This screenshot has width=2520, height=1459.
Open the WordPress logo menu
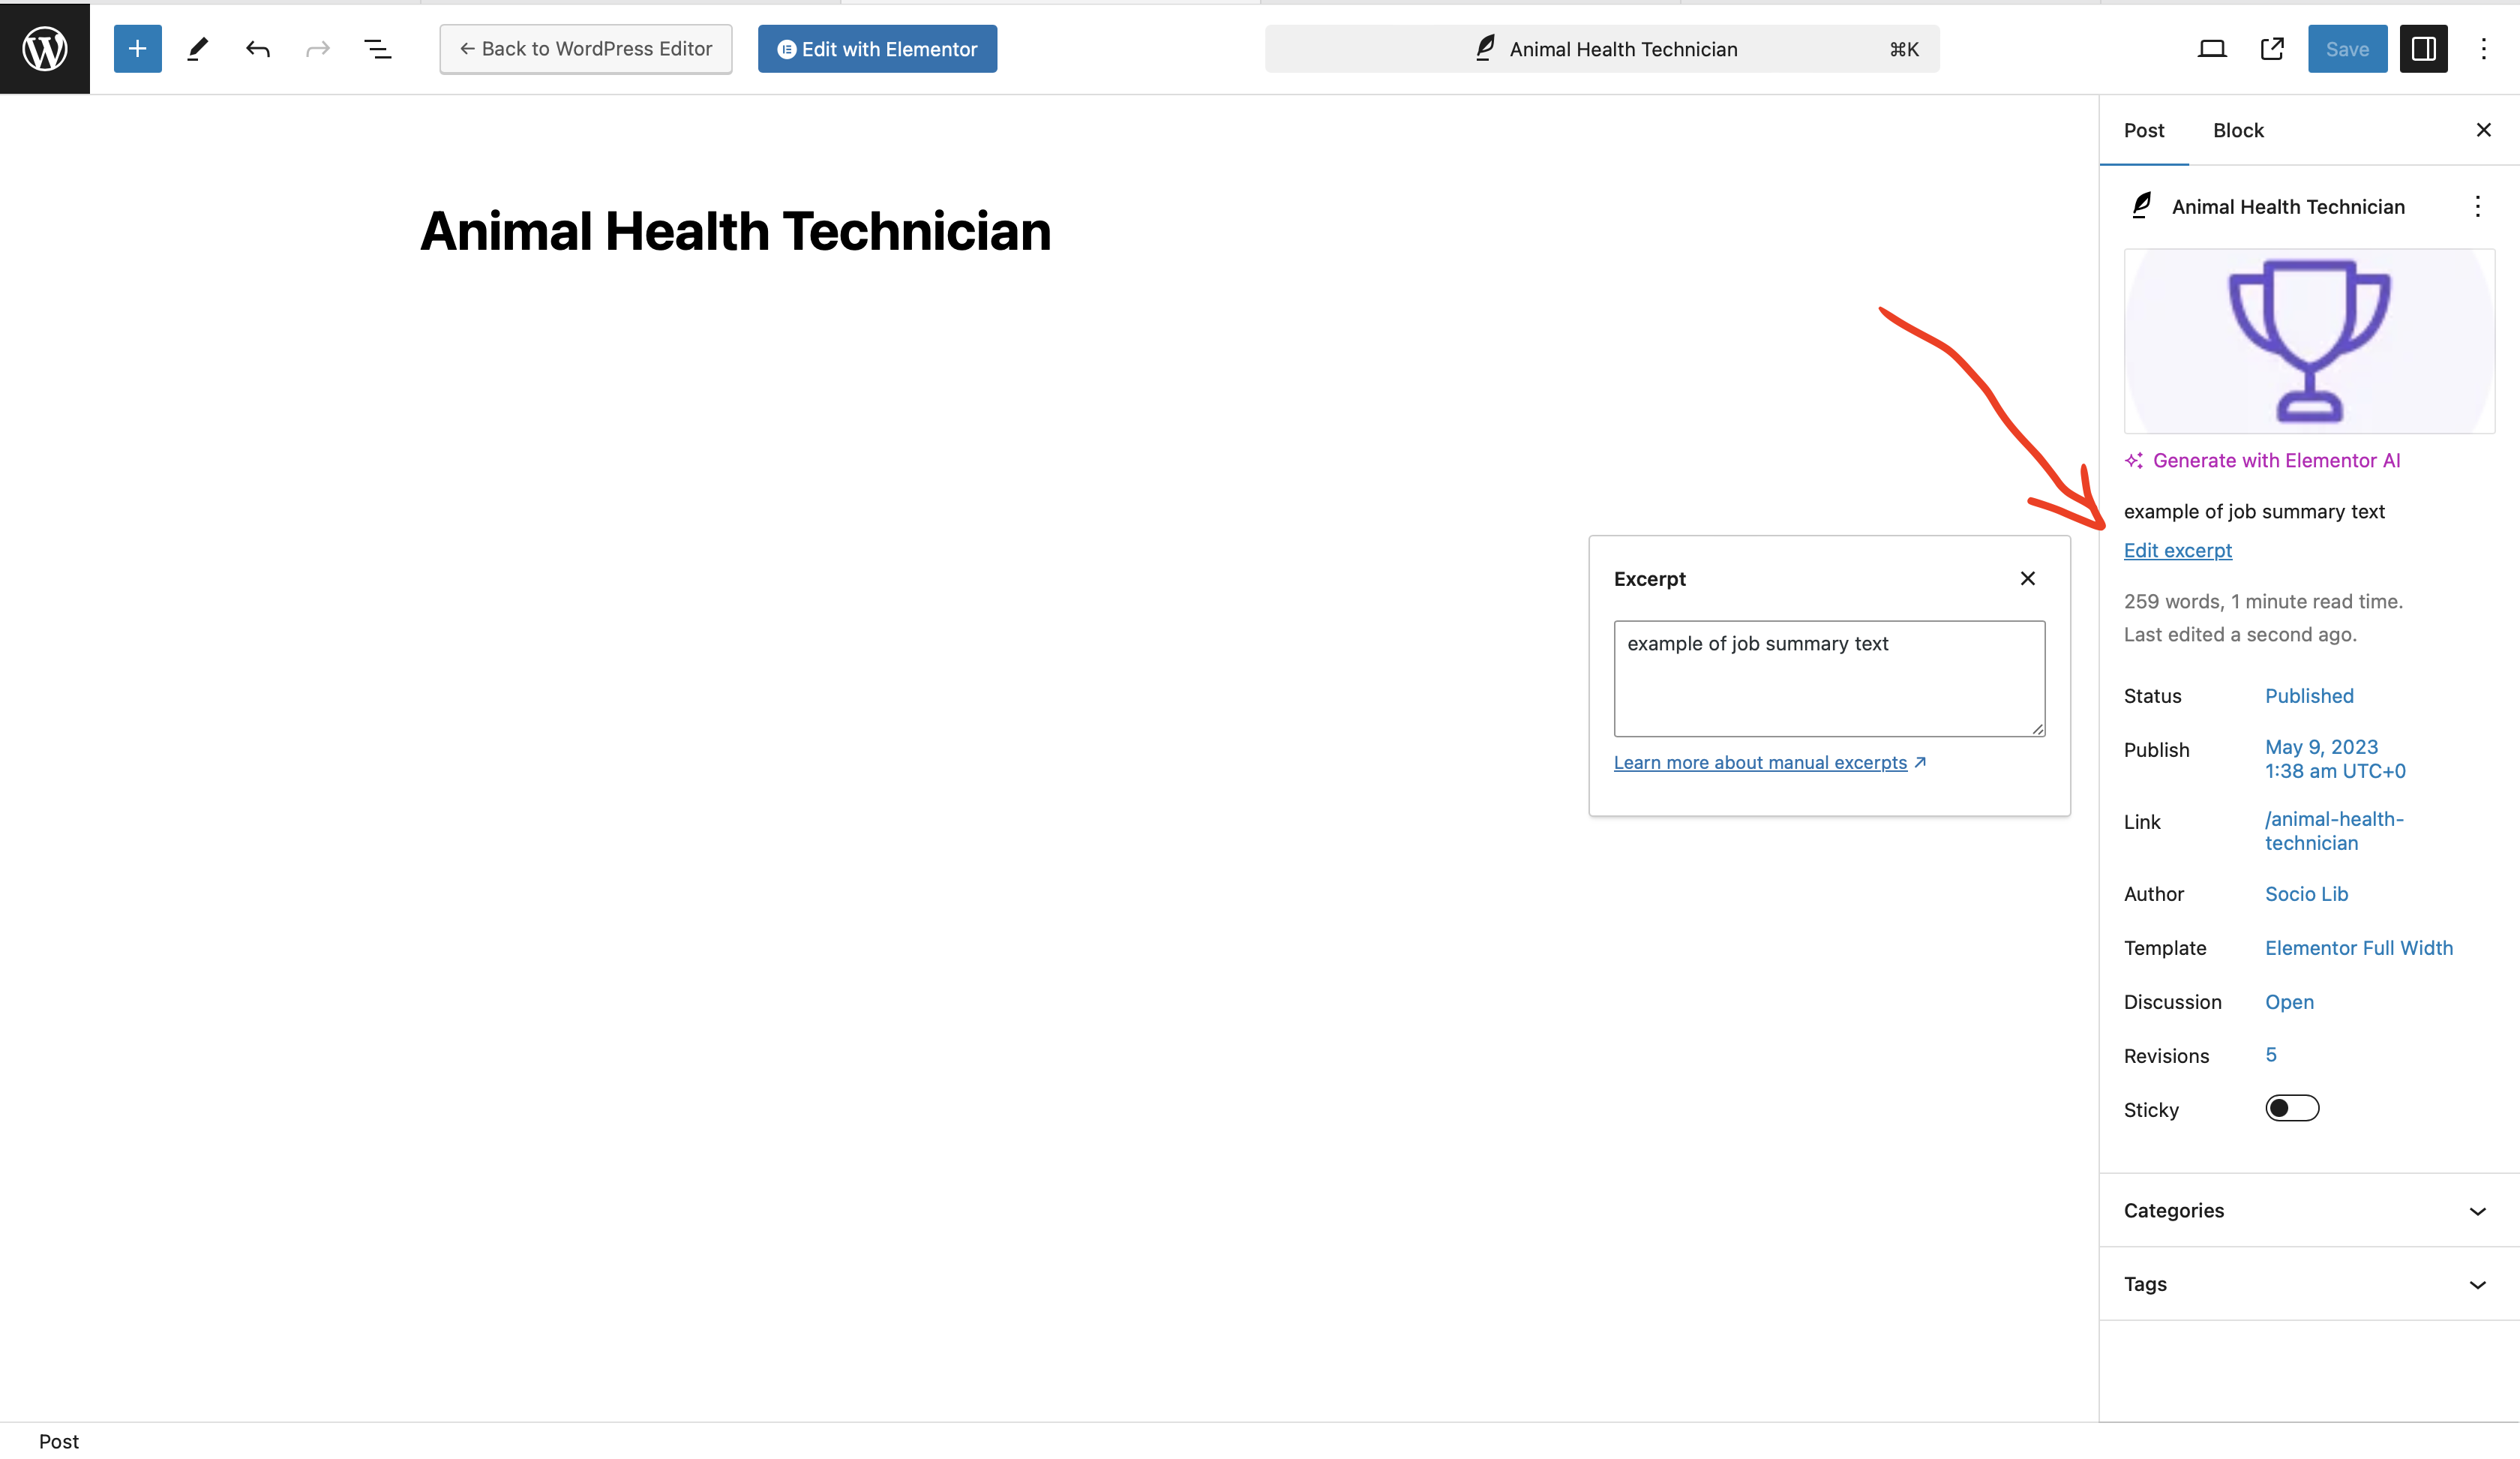click(x=45, y=48)
